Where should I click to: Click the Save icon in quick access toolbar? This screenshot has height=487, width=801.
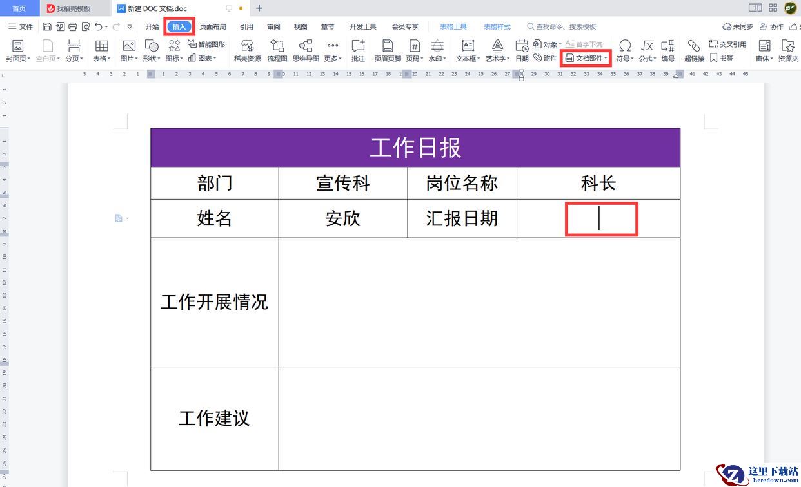point(47,26)
